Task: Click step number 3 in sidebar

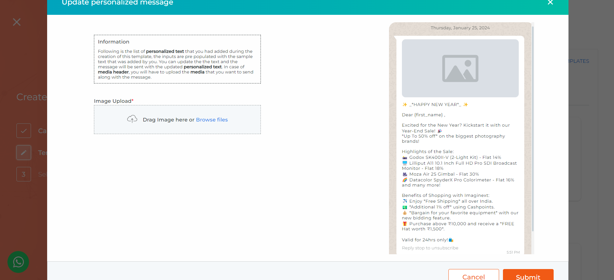Action: [x=24, y=174]
